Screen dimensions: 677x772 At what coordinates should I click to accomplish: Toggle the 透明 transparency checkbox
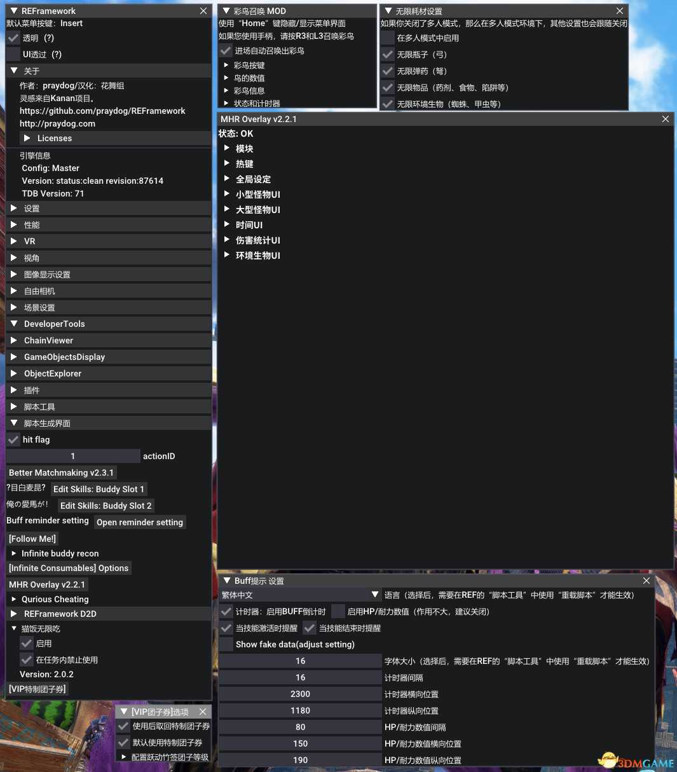pos(13,38)
